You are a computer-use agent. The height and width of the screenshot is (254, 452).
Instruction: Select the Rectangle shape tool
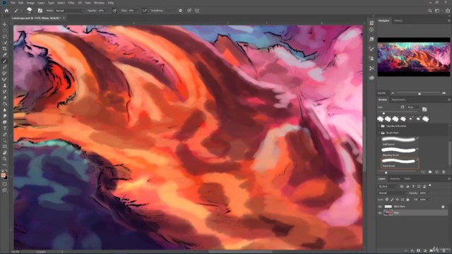(5, 147)
